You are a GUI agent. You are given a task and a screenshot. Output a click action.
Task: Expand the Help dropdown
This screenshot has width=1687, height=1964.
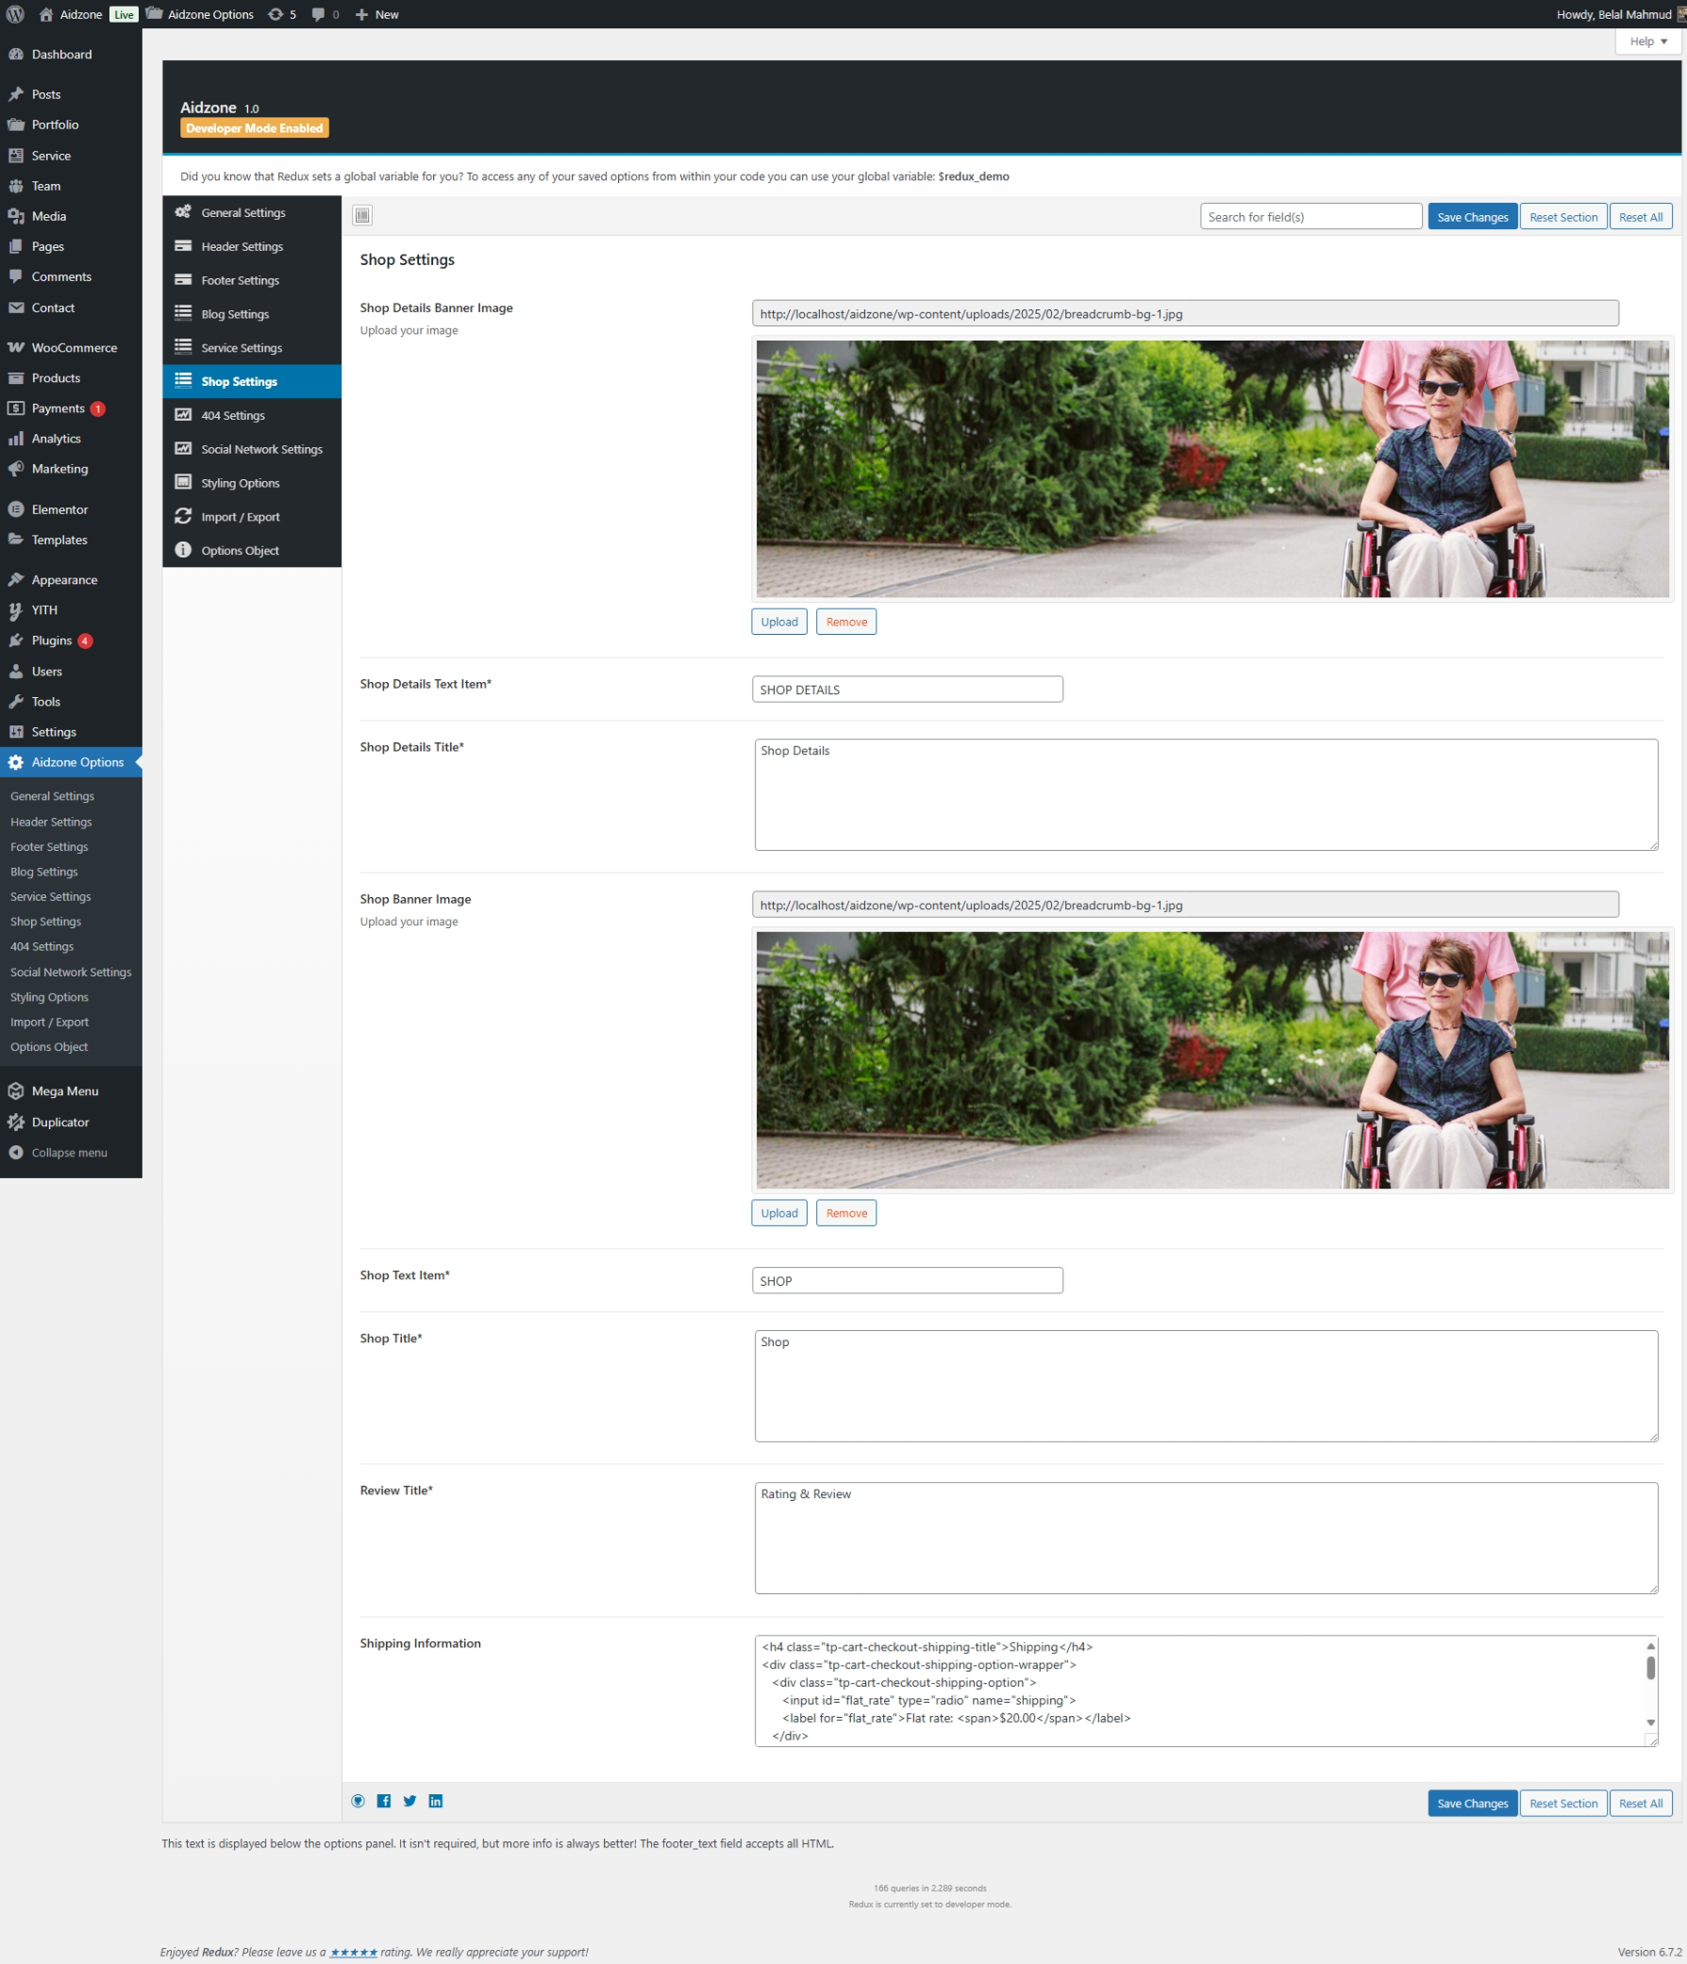(1647, 42)
